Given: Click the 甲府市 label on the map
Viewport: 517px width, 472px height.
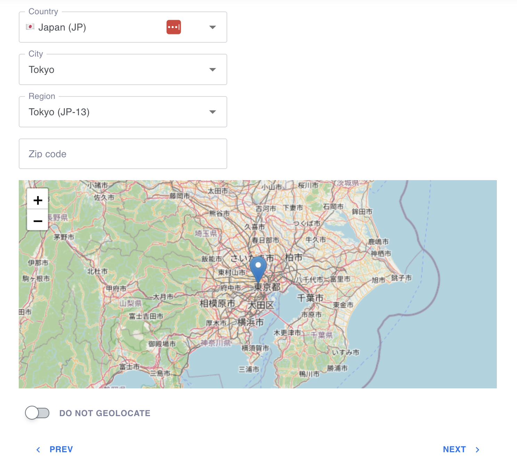Looking at the screenshot, I should coord(116,288).
